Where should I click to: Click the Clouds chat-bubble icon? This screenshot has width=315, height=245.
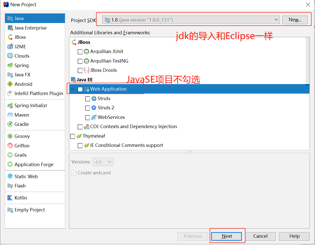coord(10,56)
